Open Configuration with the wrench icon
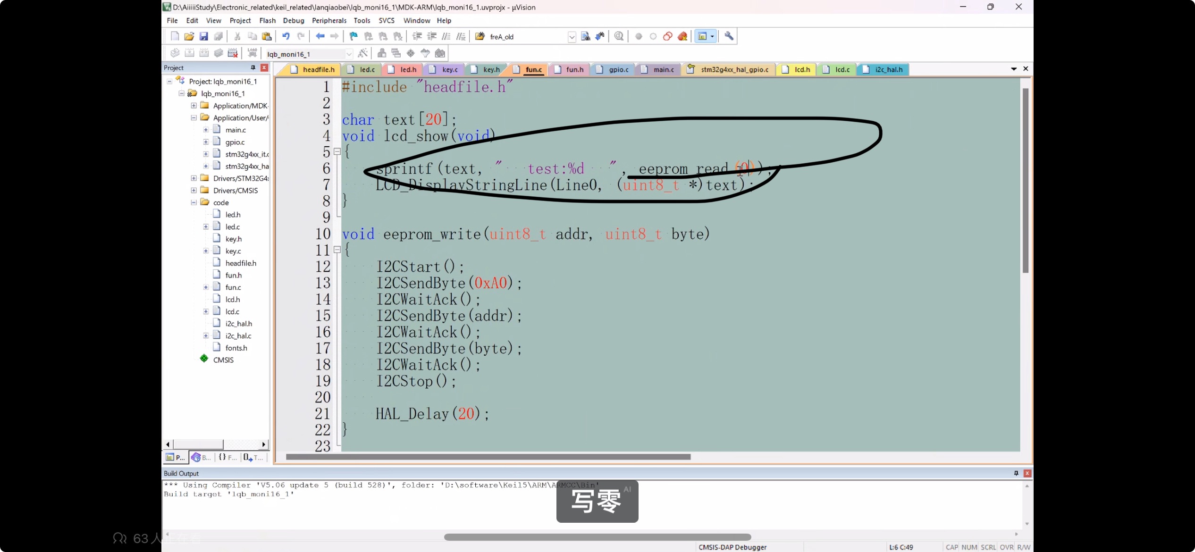This screenshot has width=1195, height=552. coord(729,36)
